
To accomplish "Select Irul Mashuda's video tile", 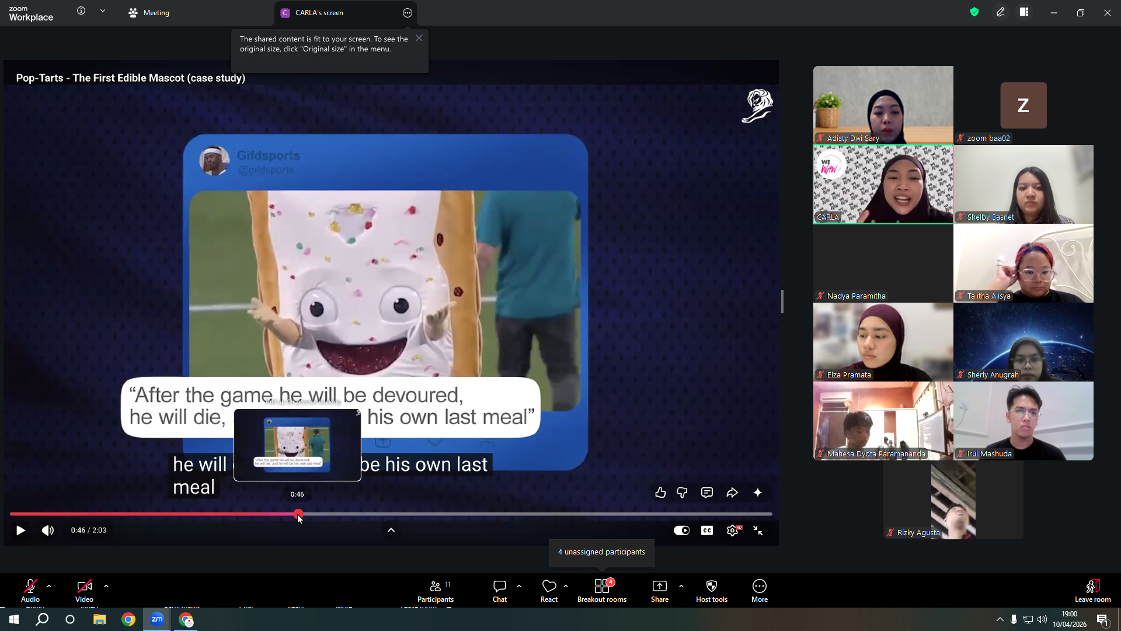I will 1023,421.
